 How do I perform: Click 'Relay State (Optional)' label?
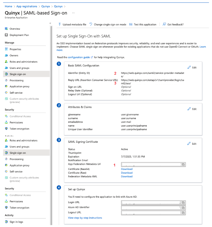tap(80, 91)
